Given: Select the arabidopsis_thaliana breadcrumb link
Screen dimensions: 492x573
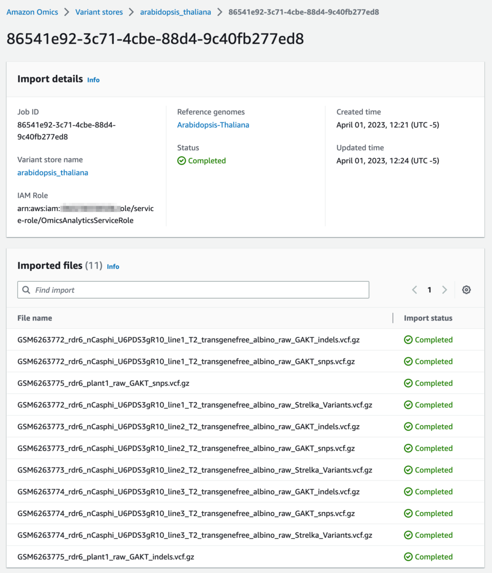Looking at the screenshot, I should click(x=175, y=12).
